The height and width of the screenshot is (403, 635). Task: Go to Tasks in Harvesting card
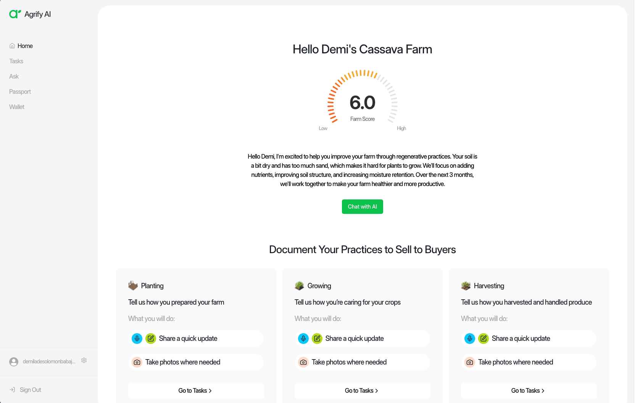[x=529, y=391]
